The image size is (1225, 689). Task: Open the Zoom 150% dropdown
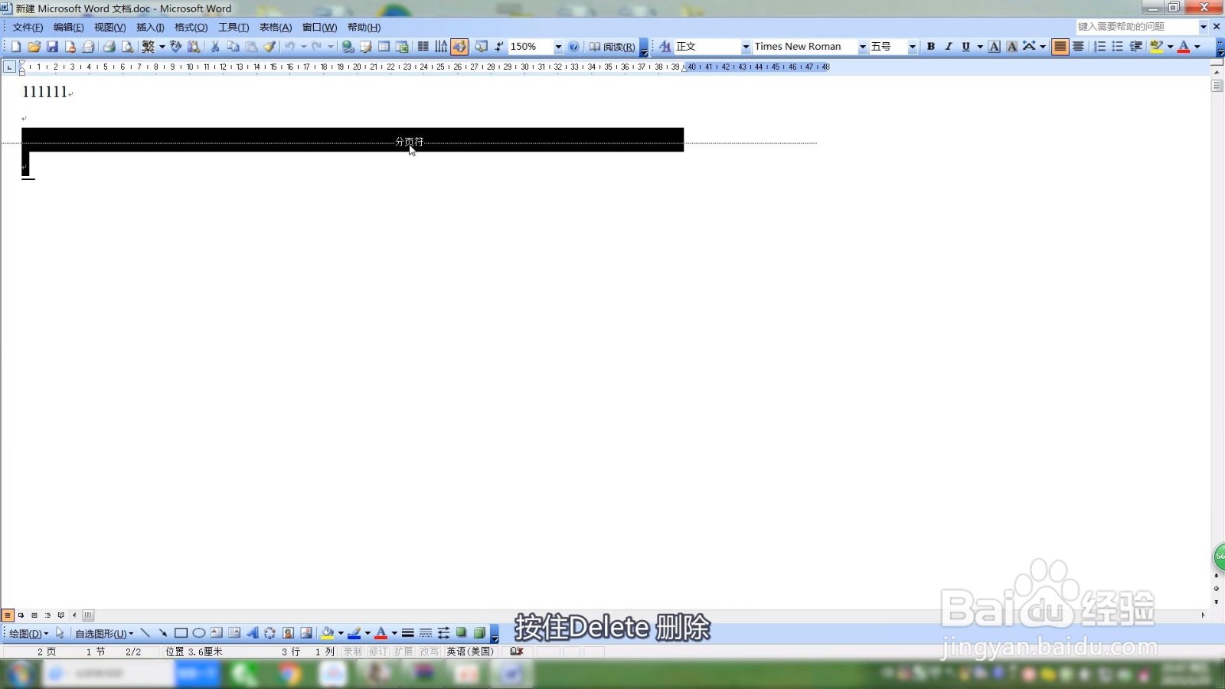click(x=558, y=47)
